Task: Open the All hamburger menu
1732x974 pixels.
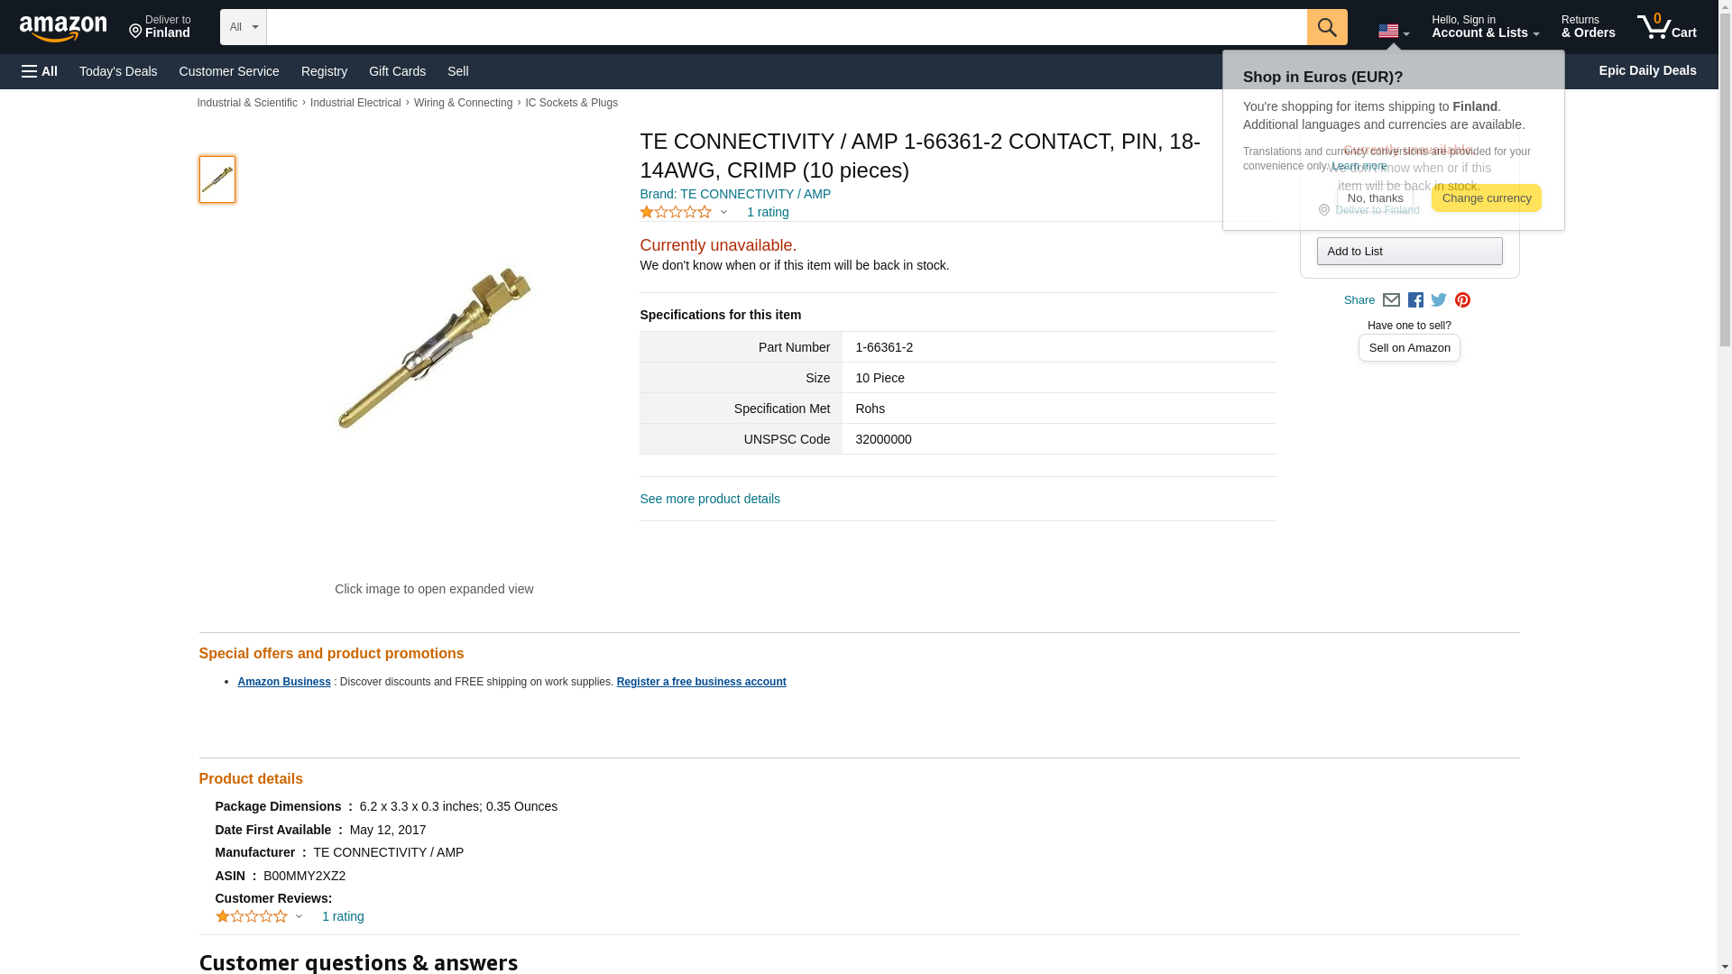Action: [40, 71]
